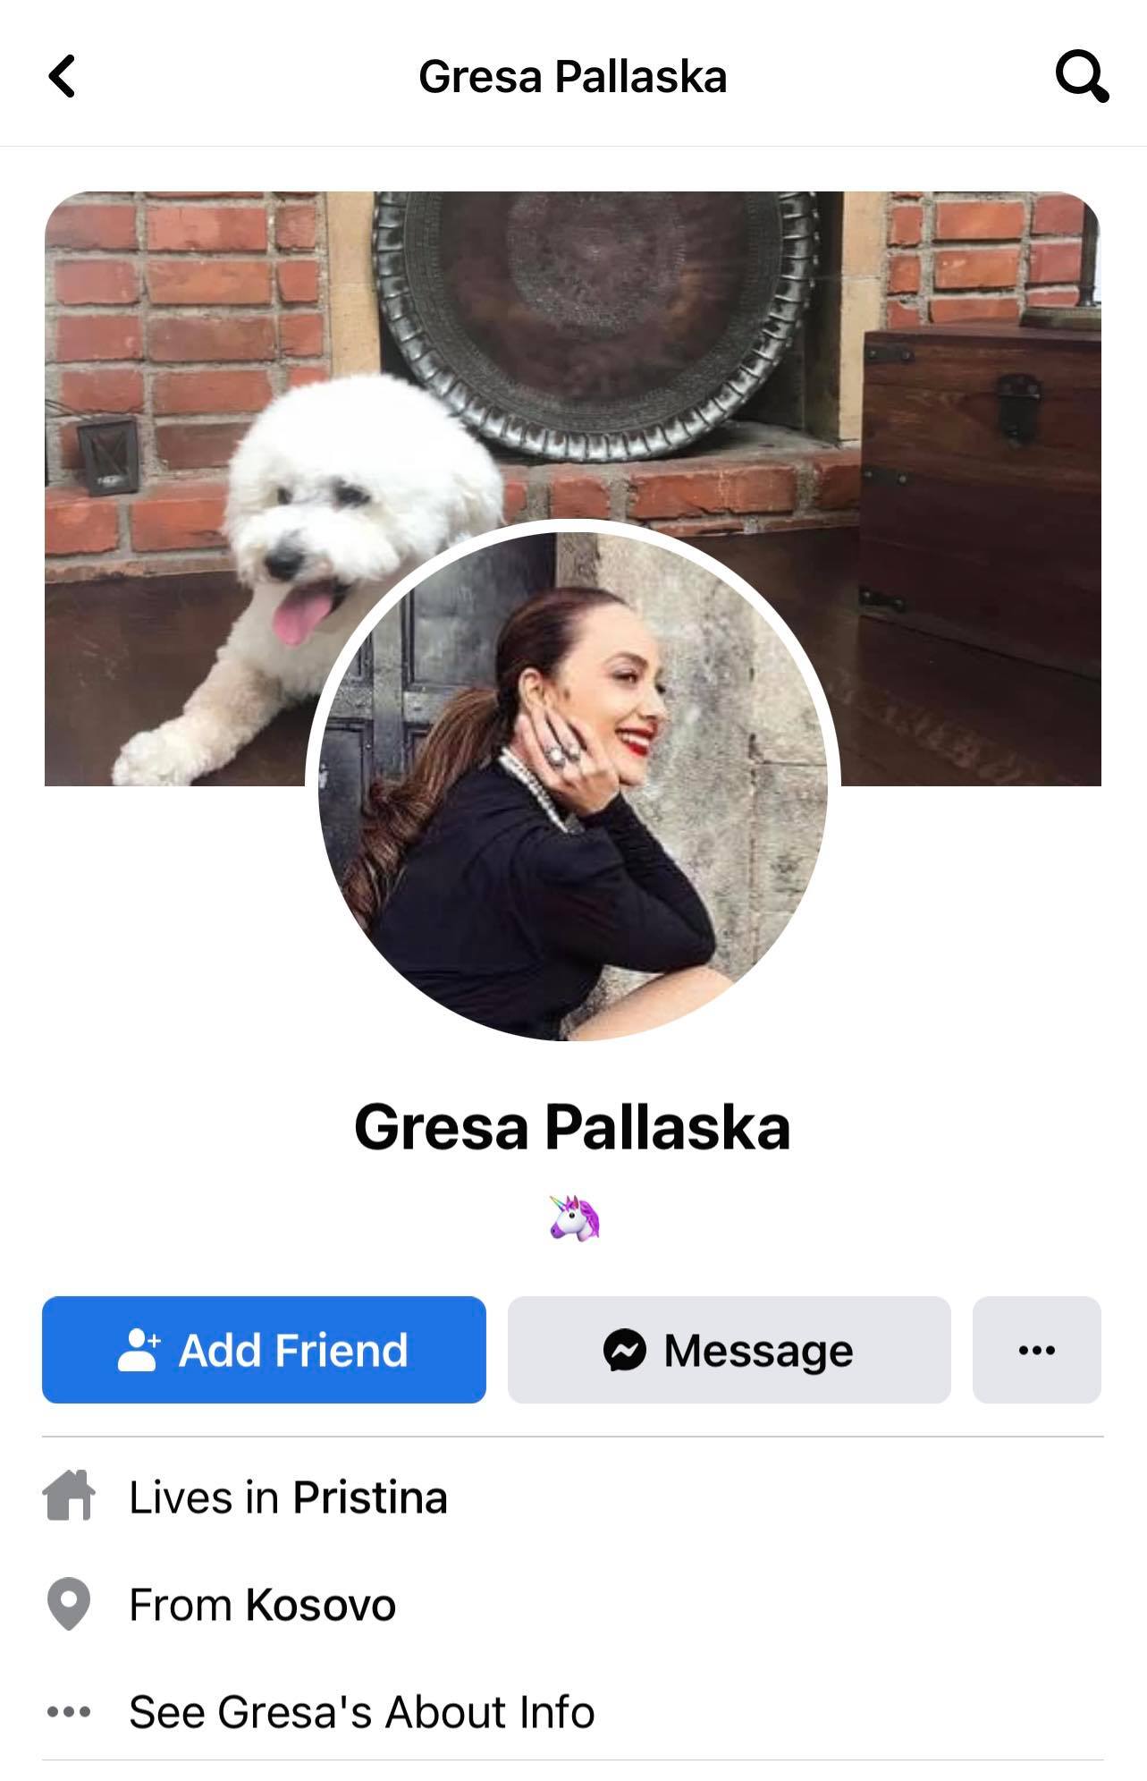Tap the large Gresa Pallaska profile name

(x=572, y=1126)
